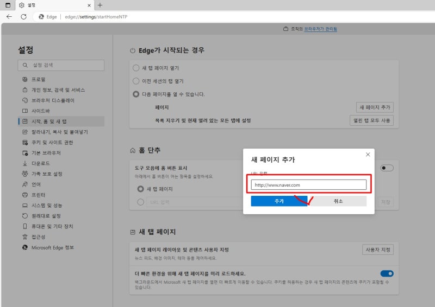Toggle the preload new tab page switch
Image resolution: width=435 pixels, height=307 pixels.
tap(387, 273)
